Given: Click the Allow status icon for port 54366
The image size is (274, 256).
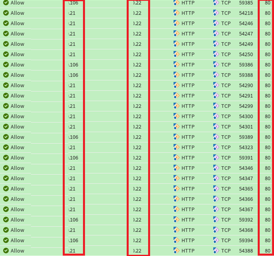Looking at the screenshot, I should [x=6, y=199].
